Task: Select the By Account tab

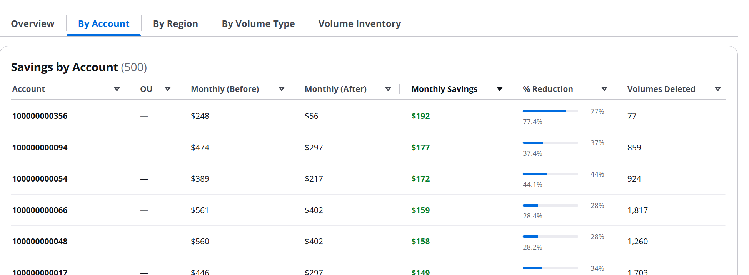Action: tap(104, 24)
